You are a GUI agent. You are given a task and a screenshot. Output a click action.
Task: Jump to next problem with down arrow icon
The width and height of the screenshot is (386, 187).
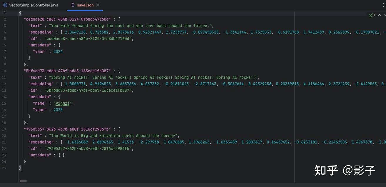click(384, 15)
